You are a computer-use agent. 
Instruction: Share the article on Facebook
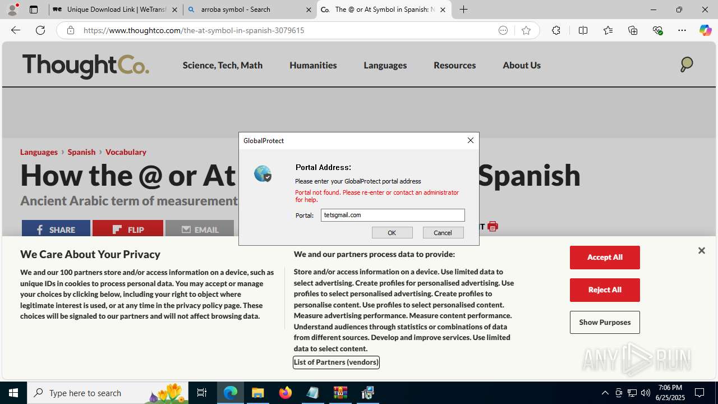pos(56,228)
